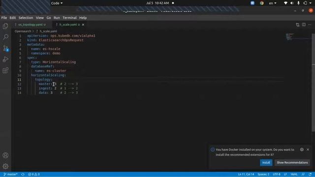Open the Help menu
The width and height of the screenshot is (315, 177).
tap(83, 18)
